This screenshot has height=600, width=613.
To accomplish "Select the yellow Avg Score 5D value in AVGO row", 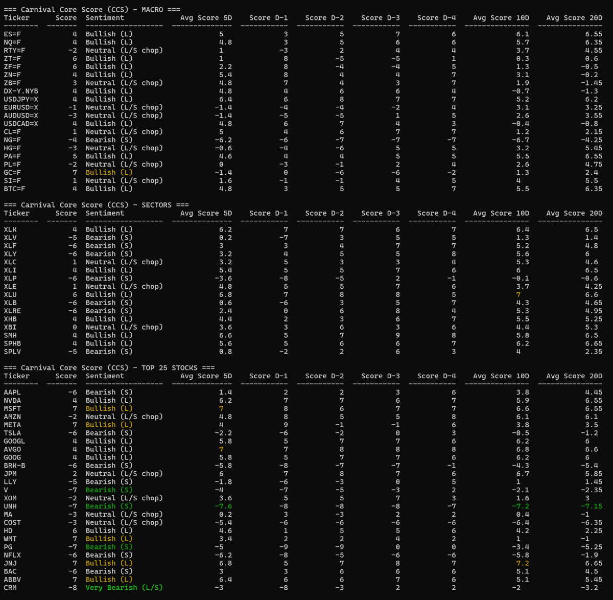I will click(221, 450).
